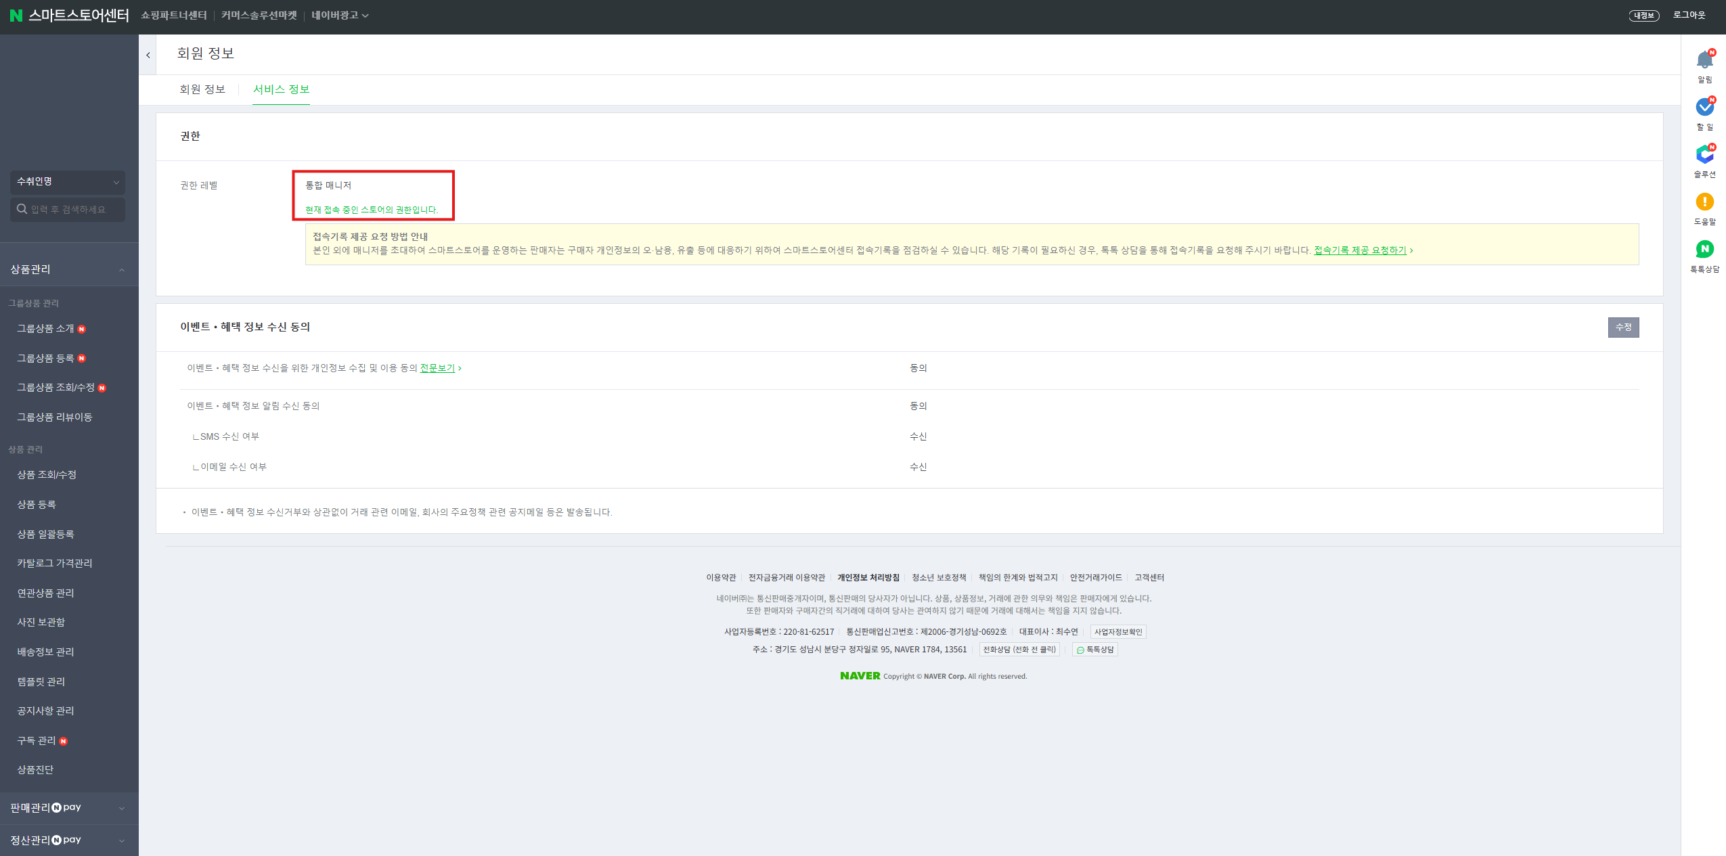This screenshot has height=856, width=1726.
Task: Open 그룹상품 소개 in the sidebar
Action: point(45,329)
